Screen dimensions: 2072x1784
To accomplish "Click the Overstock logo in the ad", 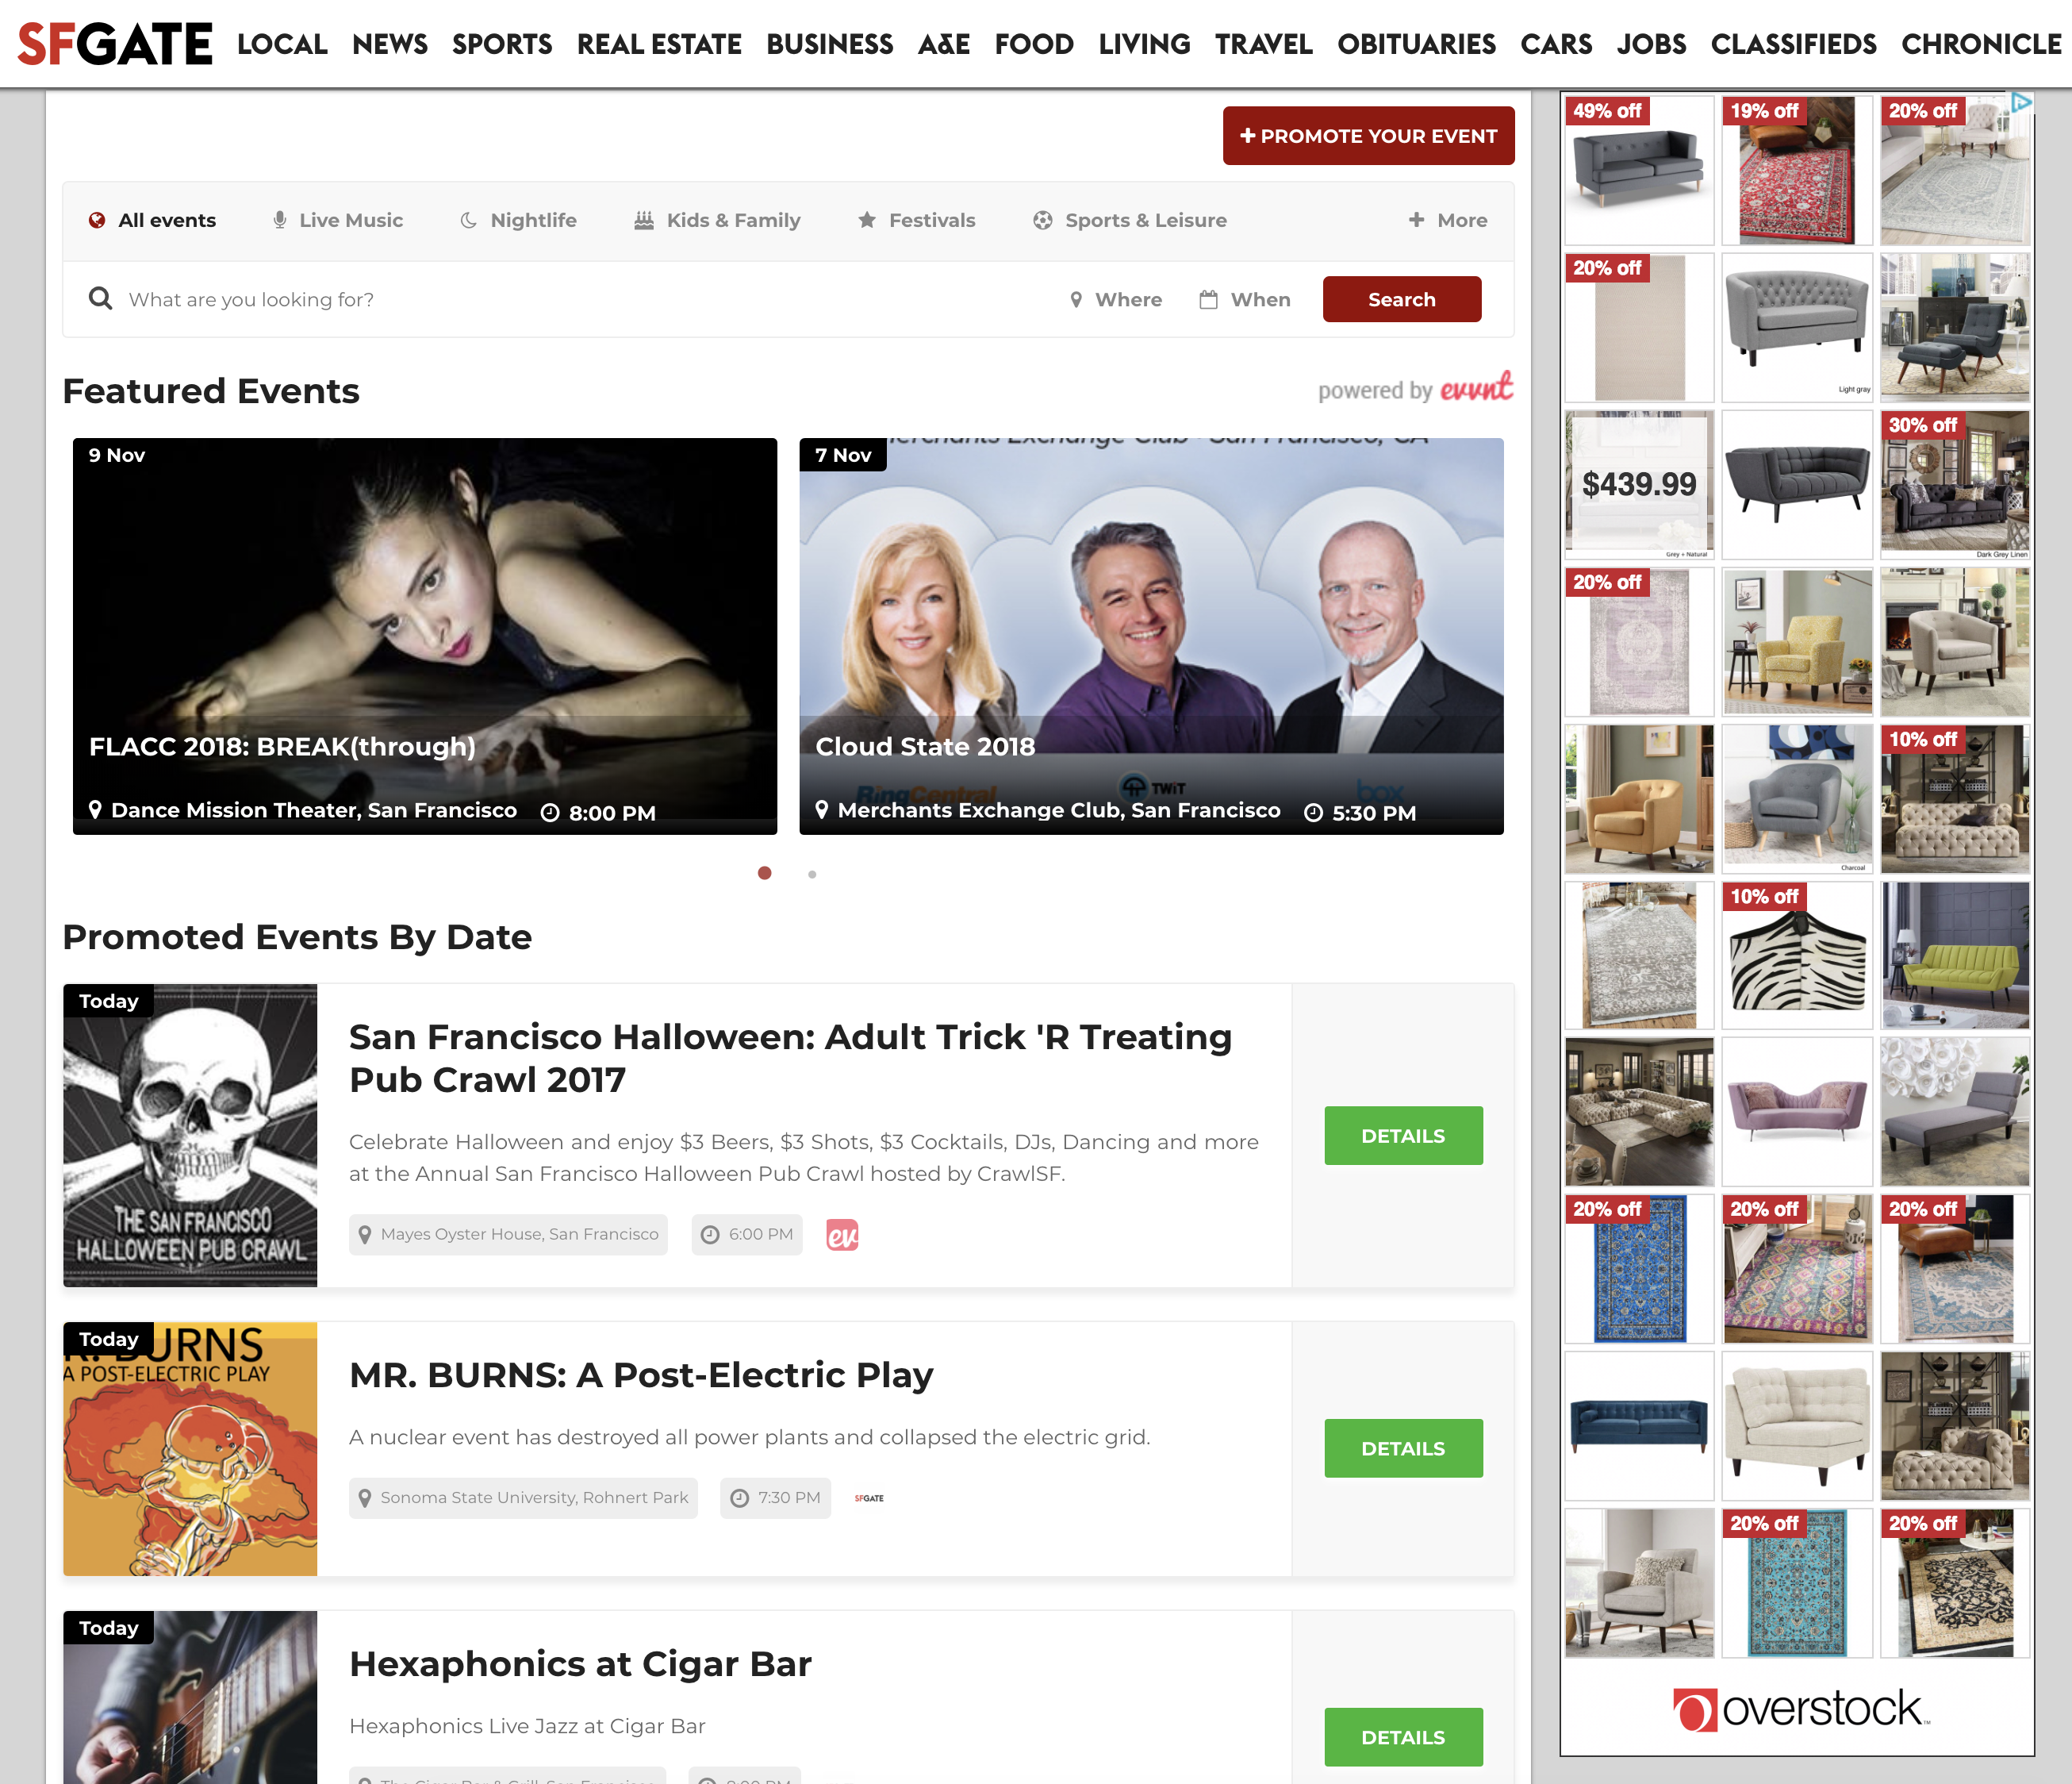I will point(1800,1709).
